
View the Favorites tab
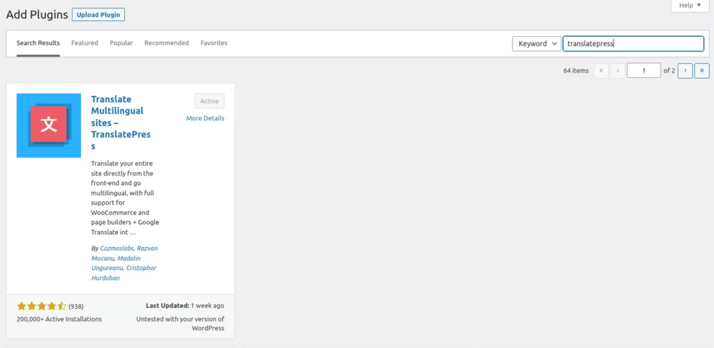(x=214, y=43)
